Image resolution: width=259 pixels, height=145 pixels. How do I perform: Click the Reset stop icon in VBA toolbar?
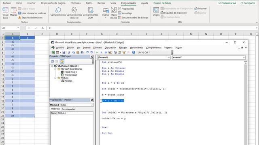(x=106, y=52)
